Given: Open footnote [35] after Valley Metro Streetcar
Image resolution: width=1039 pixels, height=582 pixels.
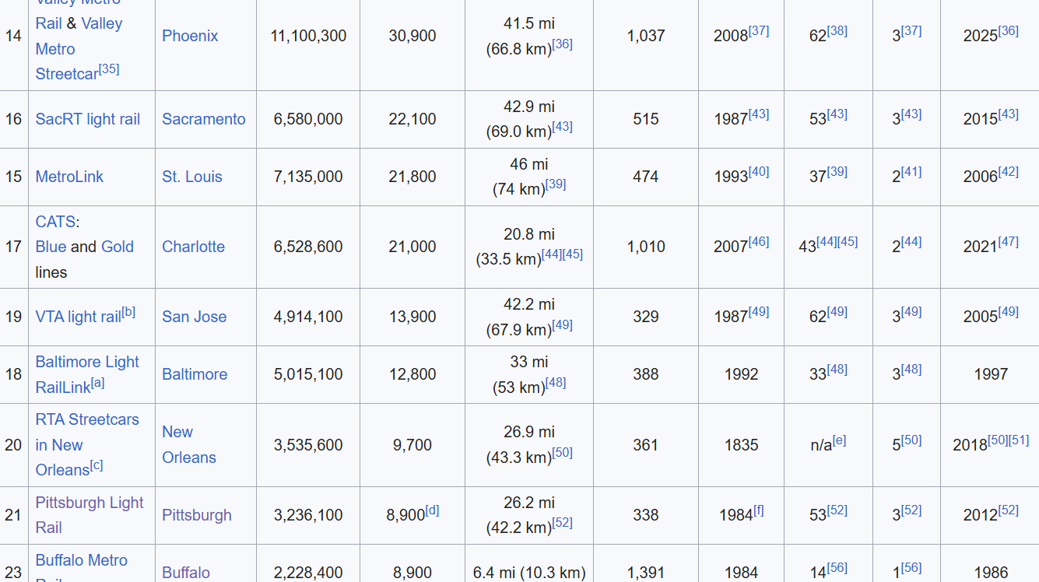Looking at the screenshot, I should [109, 68].
